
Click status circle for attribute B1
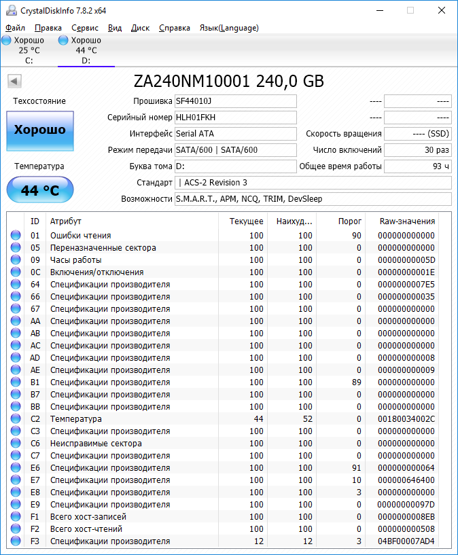coord(16,382)
